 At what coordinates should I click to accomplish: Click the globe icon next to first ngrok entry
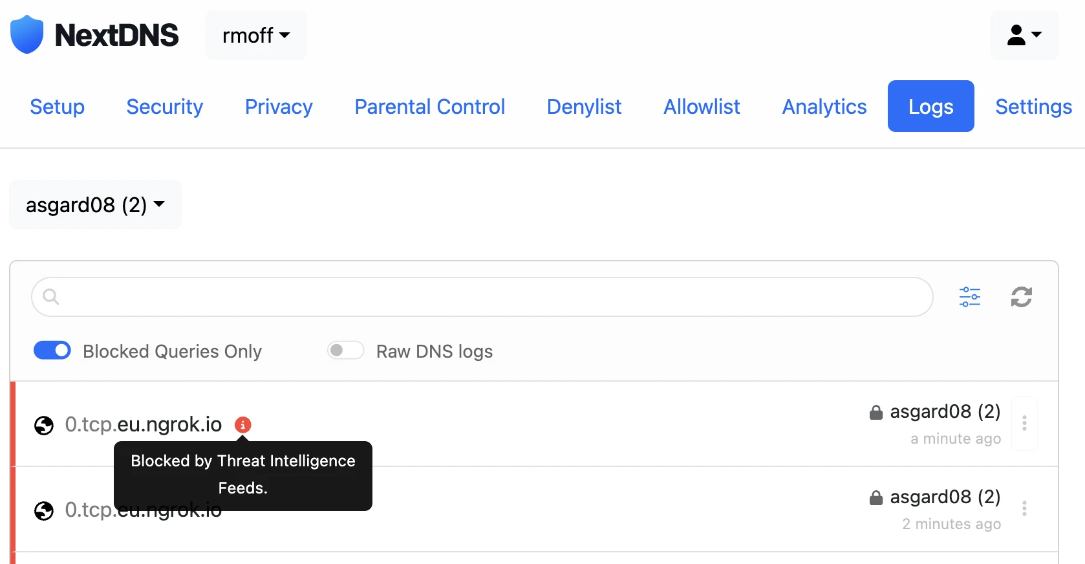pos(43,426)
